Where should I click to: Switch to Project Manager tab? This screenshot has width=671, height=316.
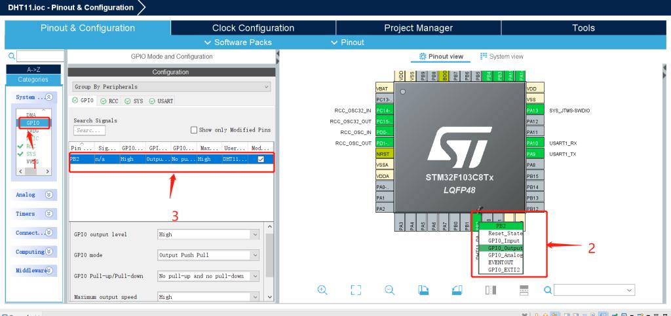point(418,28)
